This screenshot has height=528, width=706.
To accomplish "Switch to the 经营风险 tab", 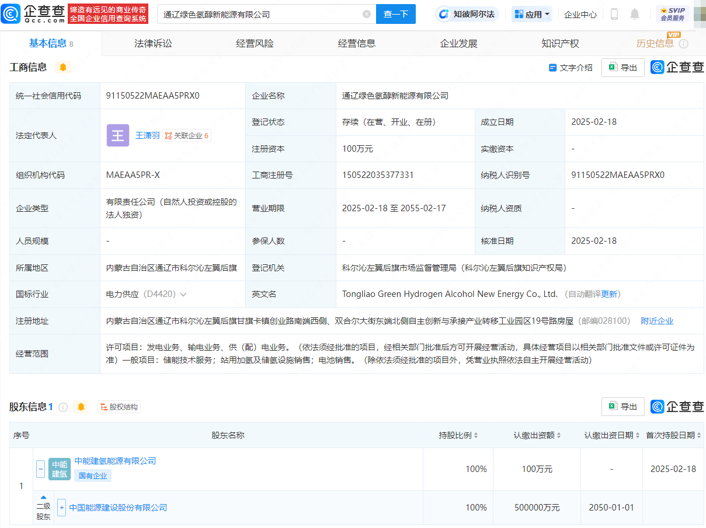I will tap(255, 43).
